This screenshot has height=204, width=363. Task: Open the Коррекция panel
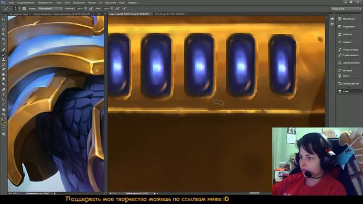(349, 27)
